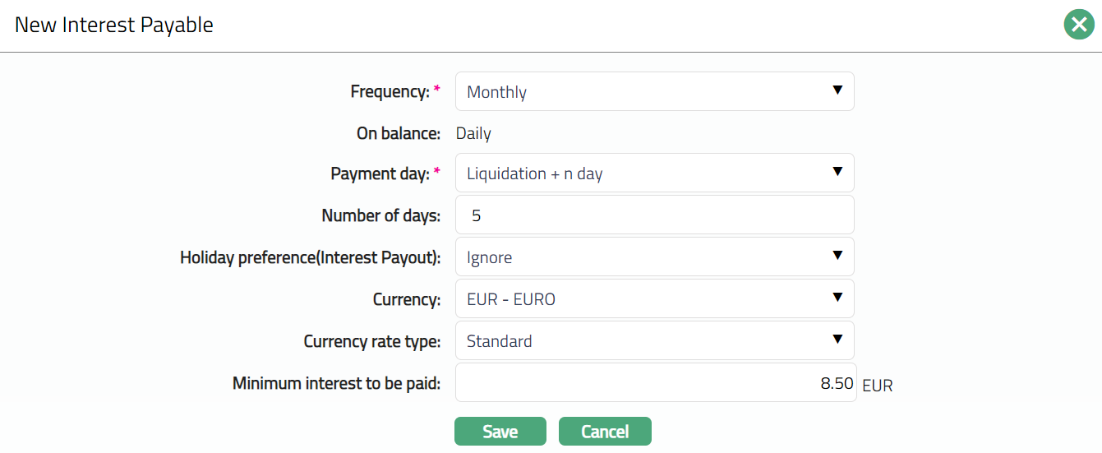The height and width of the screenshot is (453, 1102).
Task: Save the new interest payable
Action: 500,432
